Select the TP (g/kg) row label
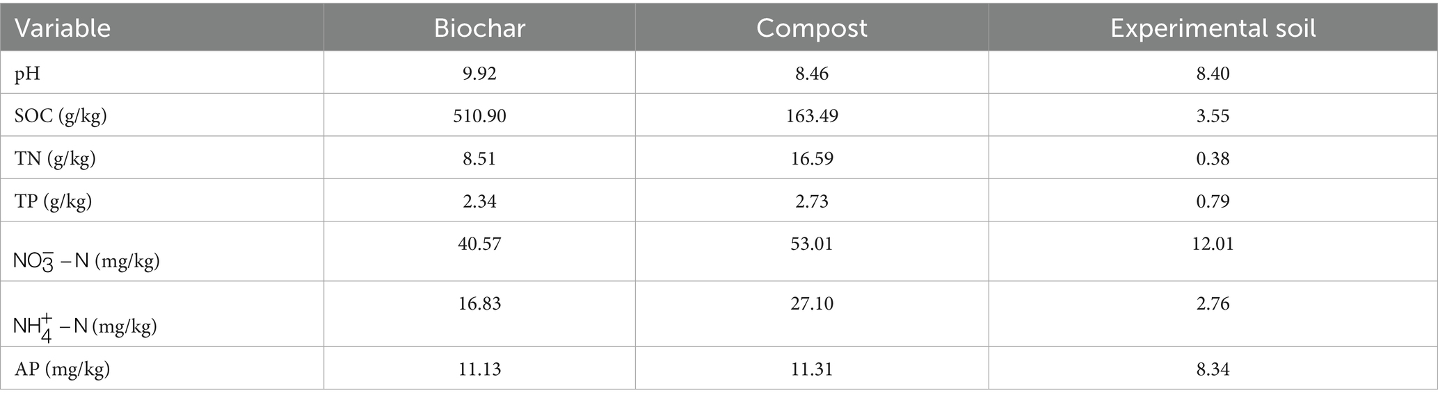The width and height of the screenshot is (1438, 402). tap(54, 201)
